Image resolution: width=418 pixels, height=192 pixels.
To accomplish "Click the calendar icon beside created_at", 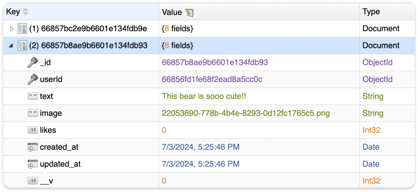I will (33, 147).
